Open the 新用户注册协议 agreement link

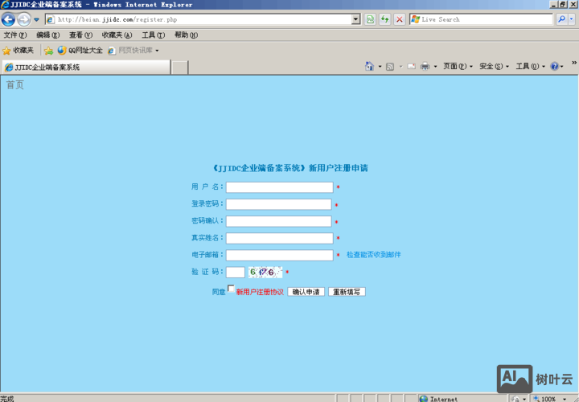pos(260,292)
